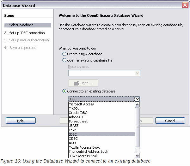Choose Mozilla Address Book entry

coord(101,147)
